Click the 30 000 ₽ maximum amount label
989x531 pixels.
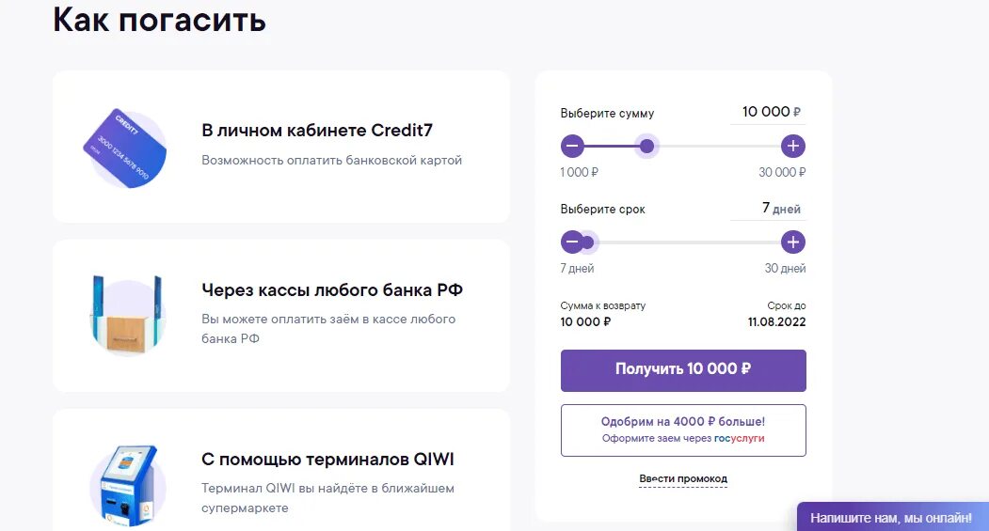point(782,173)
